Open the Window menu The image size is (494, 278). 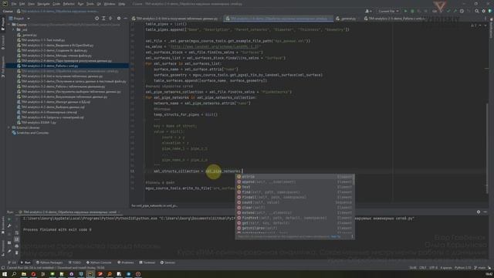coord(110,4)
